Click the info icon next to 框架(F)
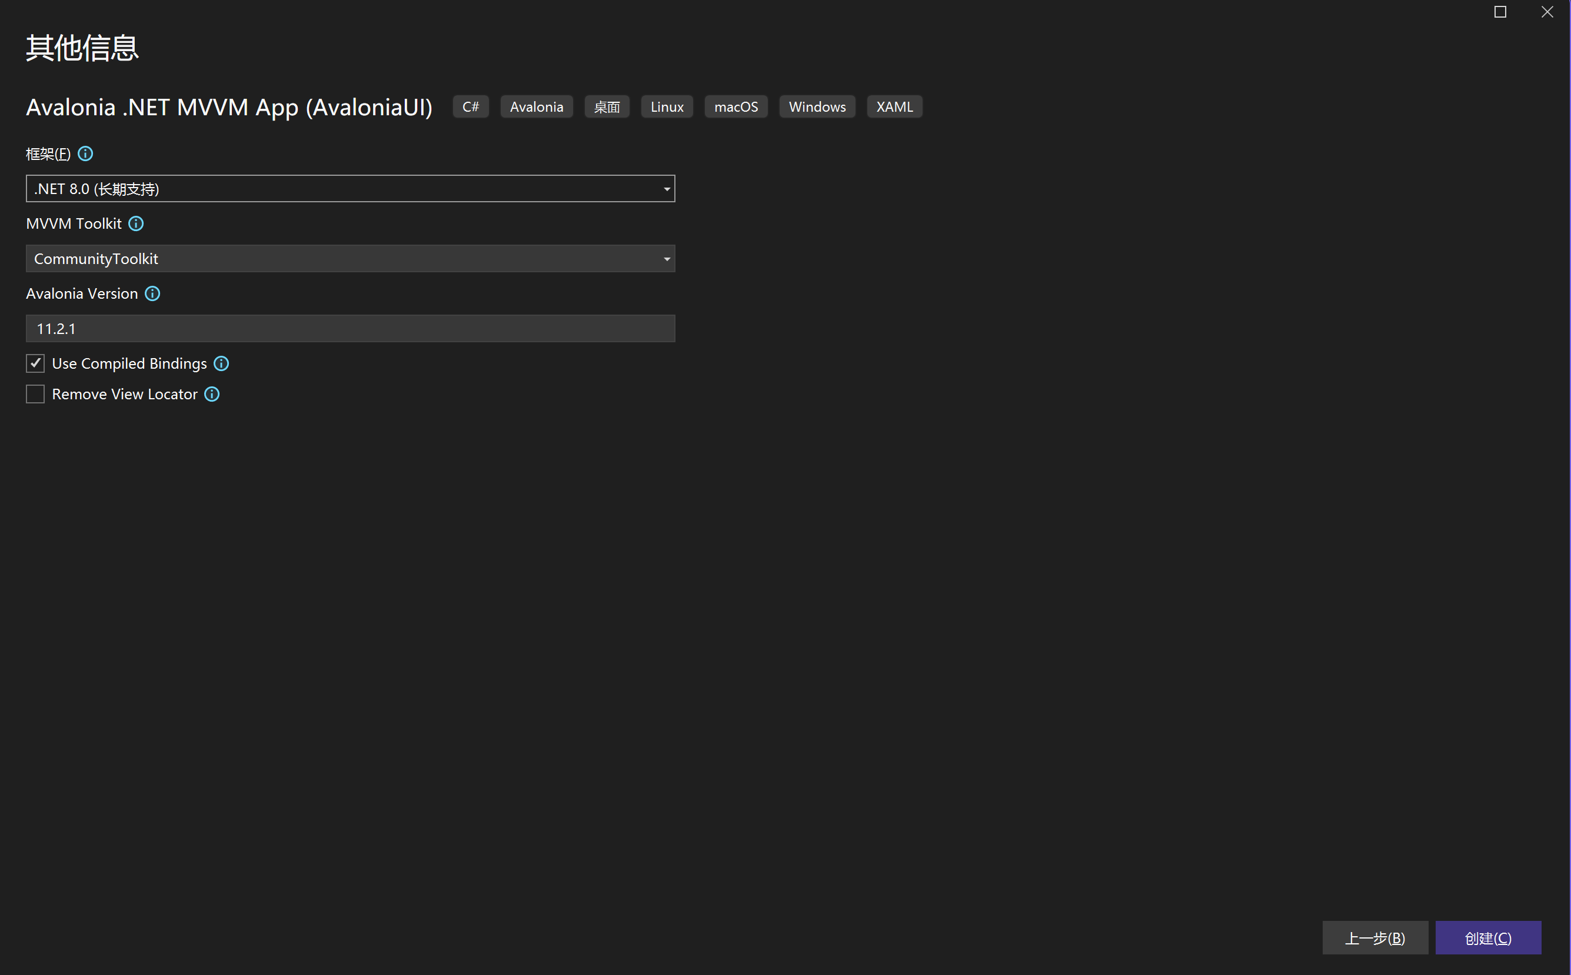Screen dimensions: 1571x975 click(x=85, y=153)
